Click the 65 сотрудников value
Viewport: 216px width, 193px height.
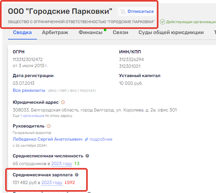coord(30,164)
